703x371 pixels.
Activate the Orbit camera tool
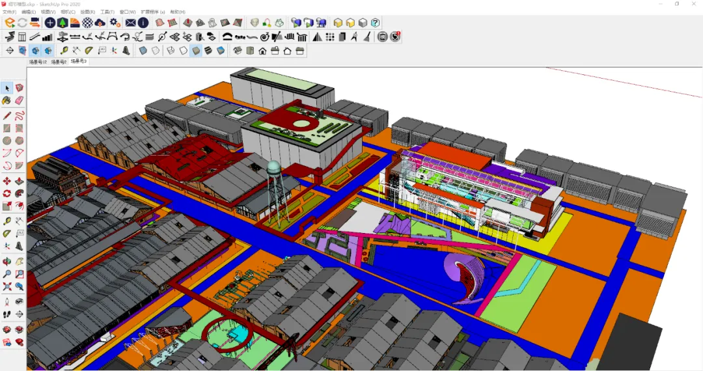[7, 261]
